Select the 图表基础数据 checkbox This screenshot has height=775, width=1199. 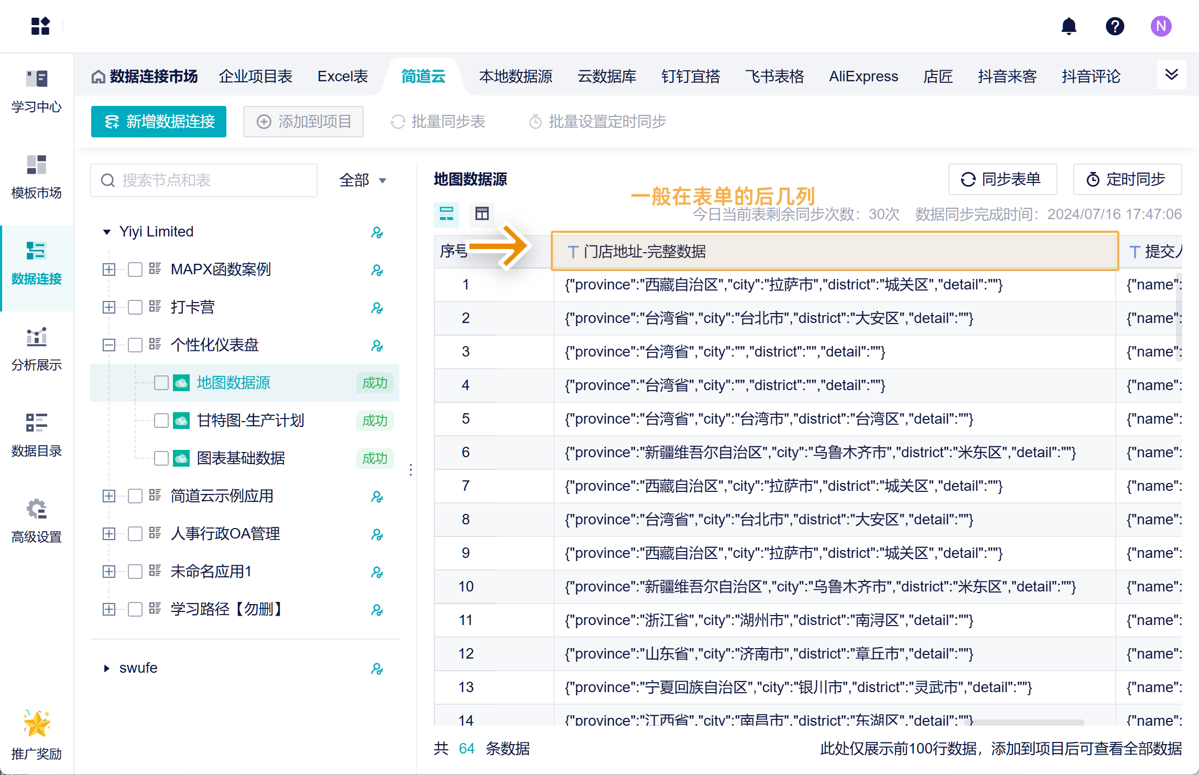pyautogui.click(x=161, y=458)
